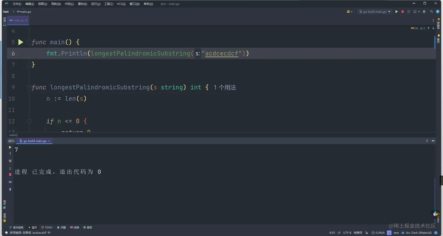
Task: Click the tool window quick-access icon in status bar
Action: [6, 233]
